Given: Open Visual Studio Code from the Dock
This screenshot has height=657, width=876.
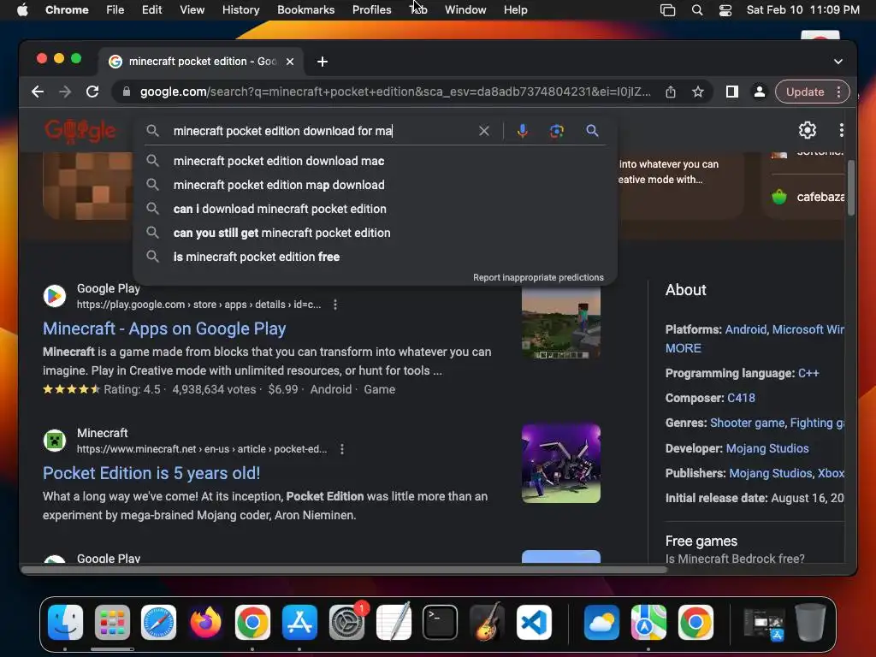Looking at the screenshot, I should tap(534, 622).
